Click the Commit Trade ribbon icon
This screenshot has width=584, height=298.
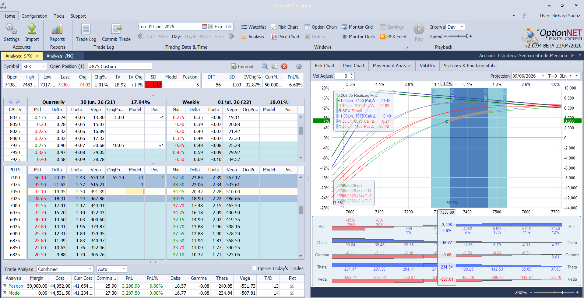[116, 29]
